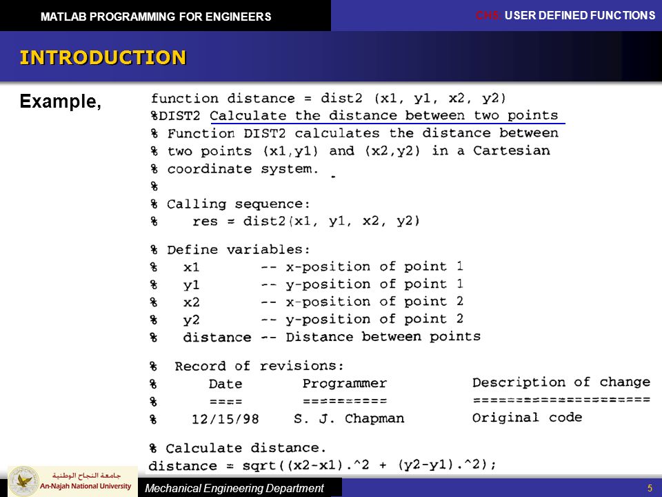Click the 'y2 -- y-position of point 2' line

point(323,320)
